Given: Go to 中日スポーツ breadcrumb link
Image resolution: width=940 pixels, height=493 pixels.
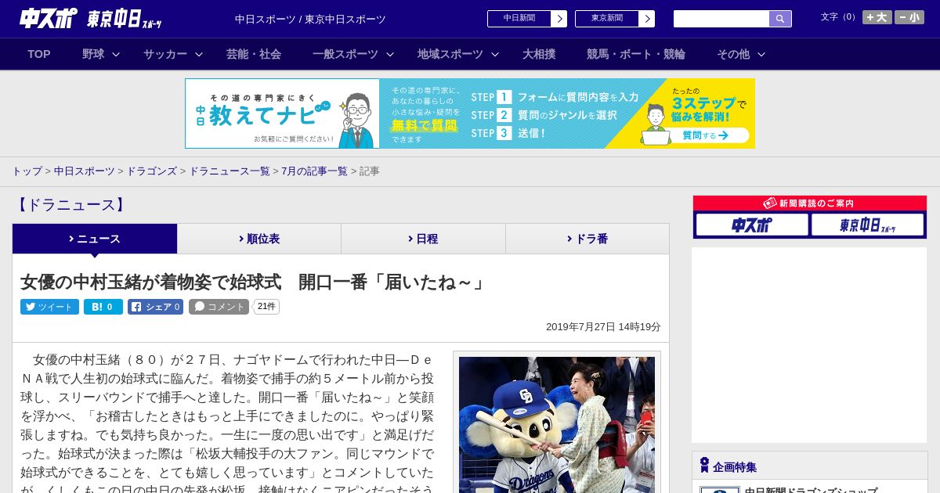Looking at the screenshot, I should point(85,171).
